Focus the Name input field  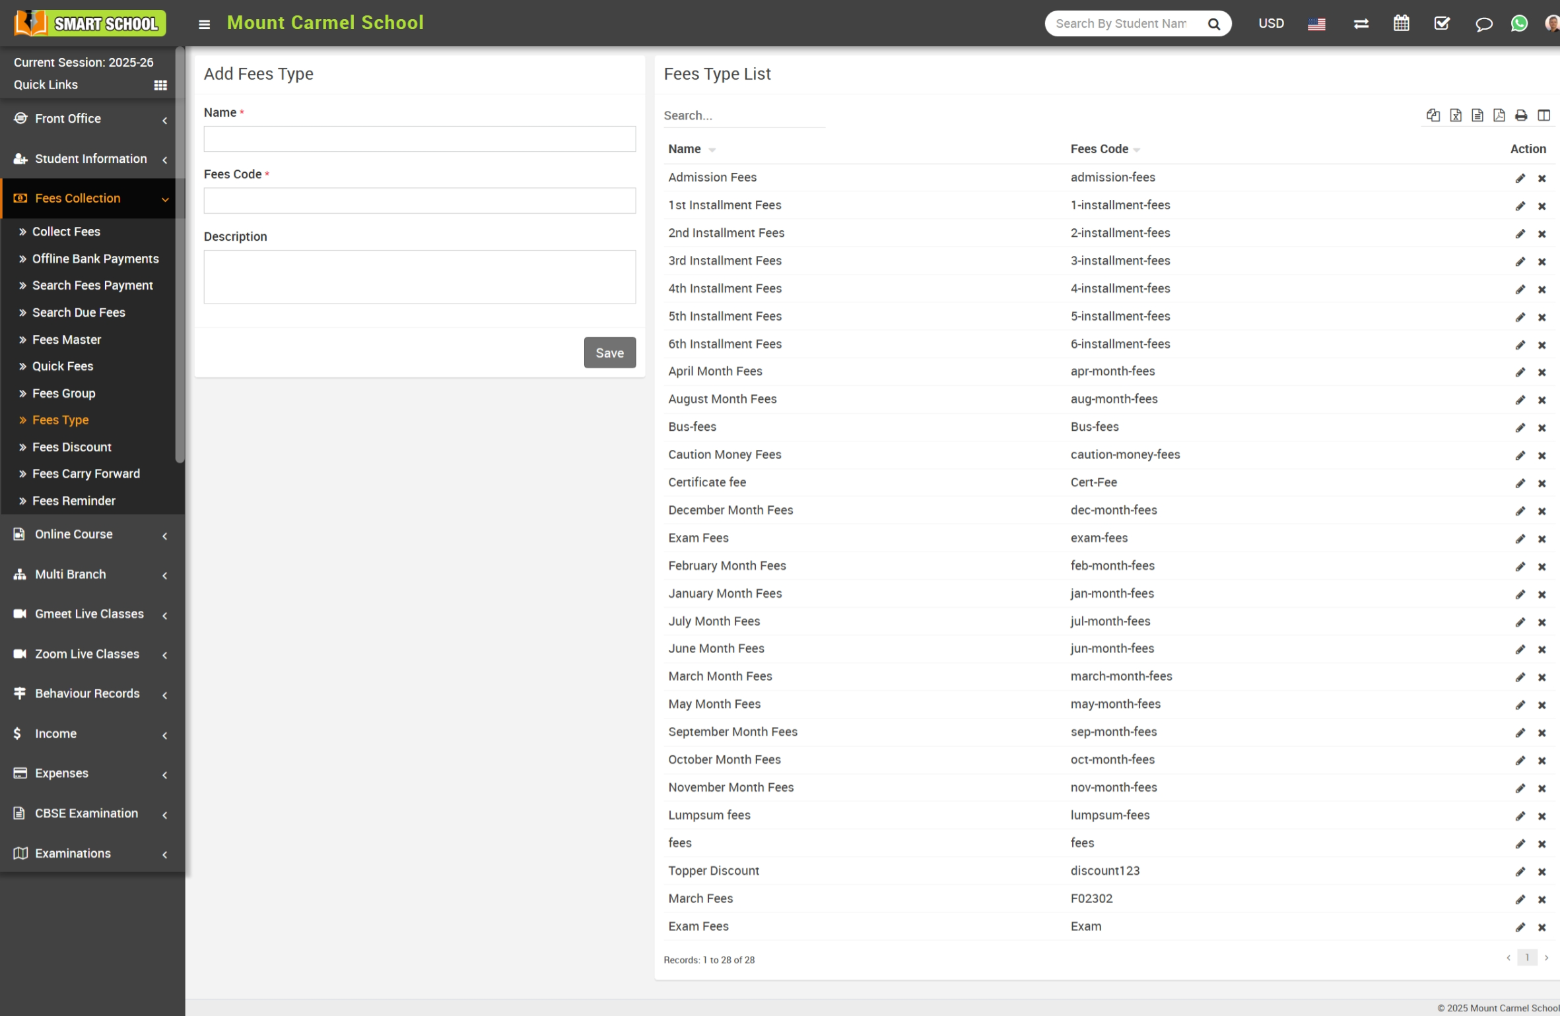(x=419, y=139)
